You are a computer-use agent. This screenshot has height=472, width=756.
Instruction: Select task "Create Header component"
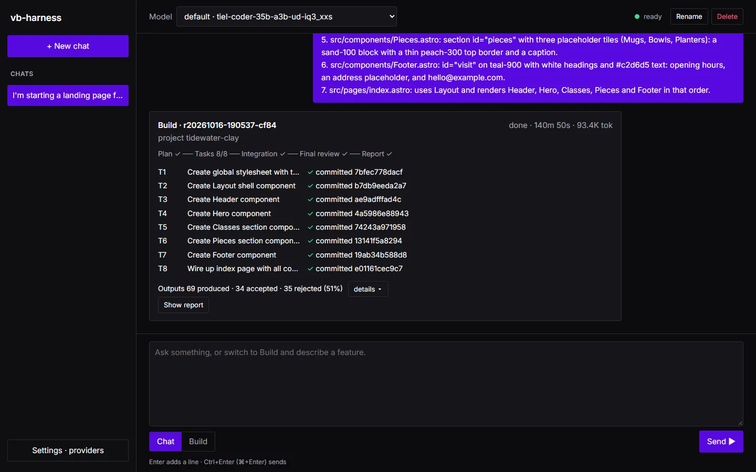(x=233, y=199)
